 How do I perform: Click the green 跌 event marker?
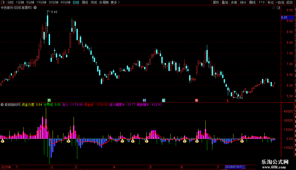pos(49,100)
